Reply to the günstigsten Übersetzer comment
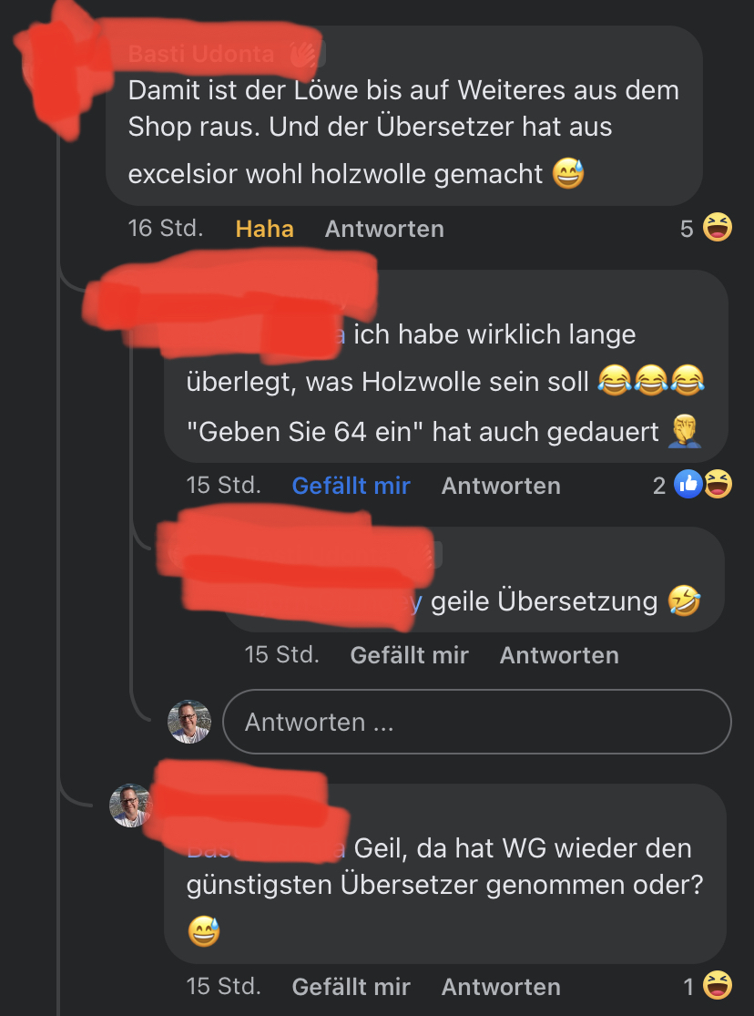Screen dimensions: 754x1016 click(501, 987)
